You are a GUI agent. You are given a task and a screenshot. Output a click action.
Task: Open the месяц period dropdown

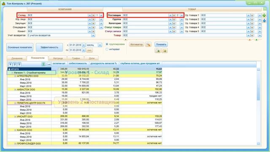tap(100, 45)
